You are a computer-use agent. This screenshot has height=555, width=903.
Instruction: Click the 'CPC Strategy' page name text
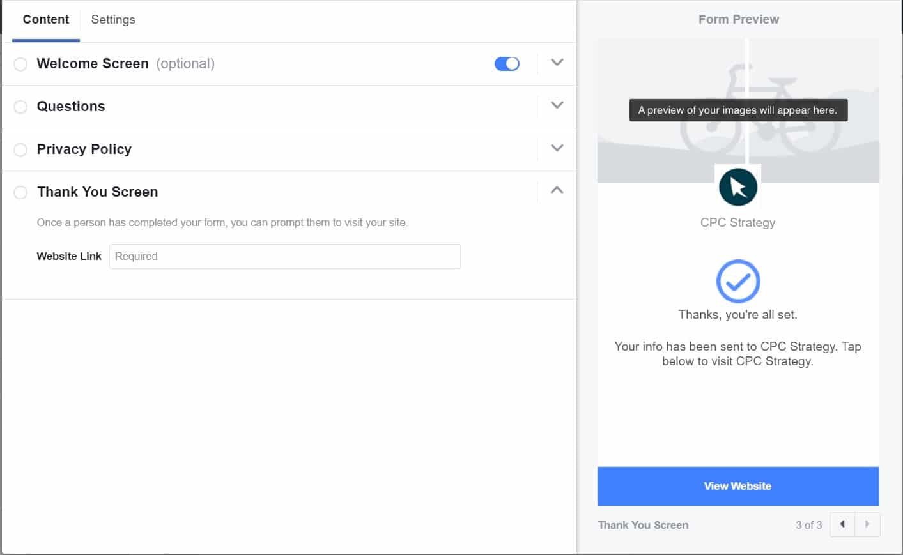click(x=738, y=222)
